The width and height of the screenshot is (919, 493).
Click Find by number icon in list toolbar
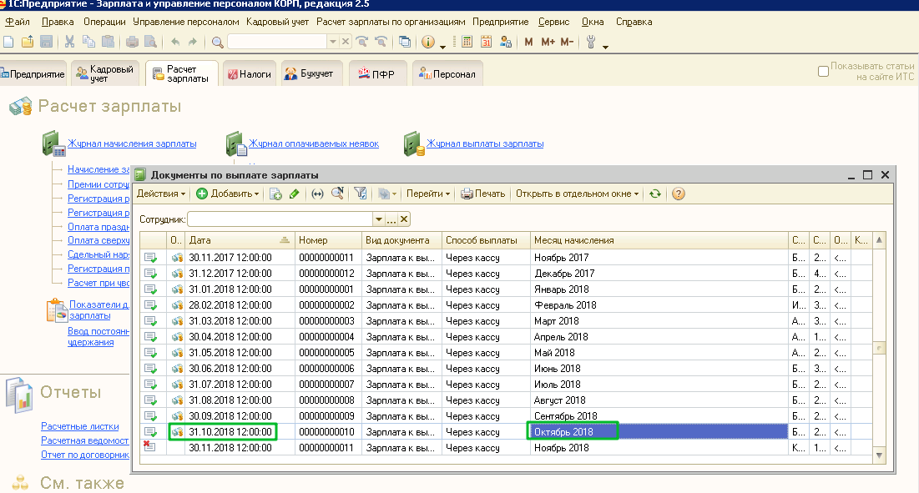click(337, 194)
